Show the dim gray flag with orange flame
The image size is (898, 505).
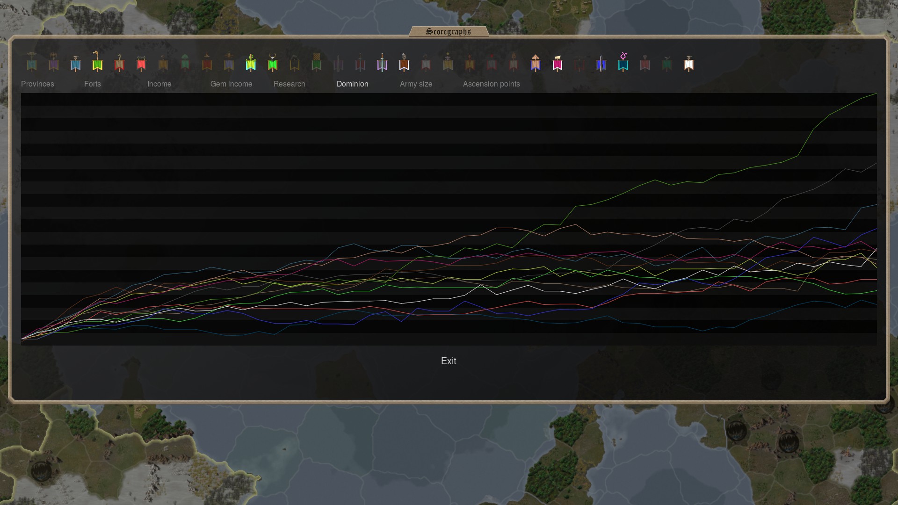pos(514,62)
